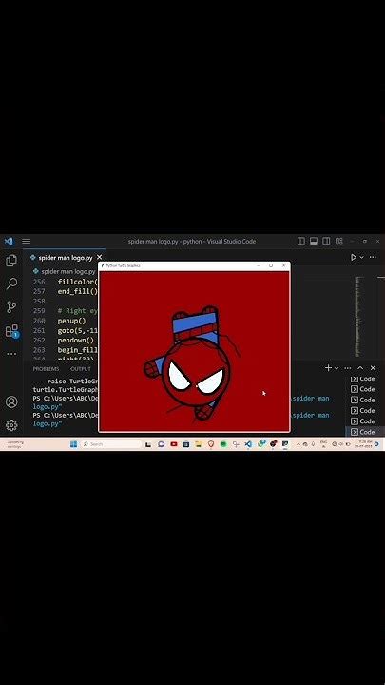This screenshot has width=385, height=685.
Task: Open the taskbar clock and date
Action: (x=363, y=444)
